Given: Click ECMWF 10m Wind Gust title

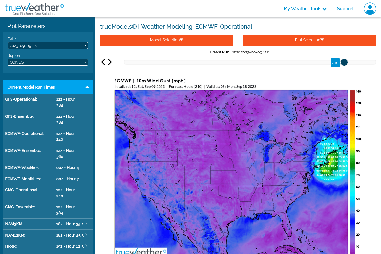Looking at the screenshot, I should [150, 81].
